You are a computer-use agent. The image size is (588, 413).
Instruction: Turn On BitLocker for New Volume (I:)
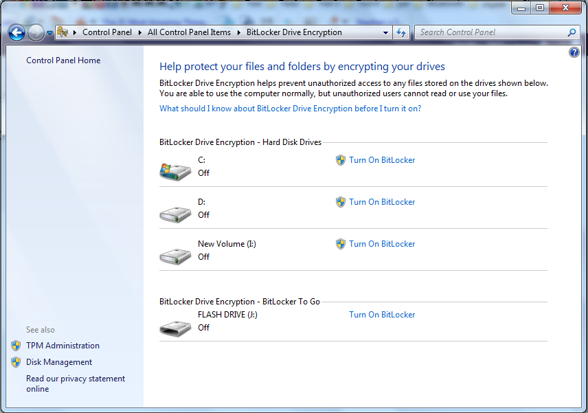[x=382, y=244]
